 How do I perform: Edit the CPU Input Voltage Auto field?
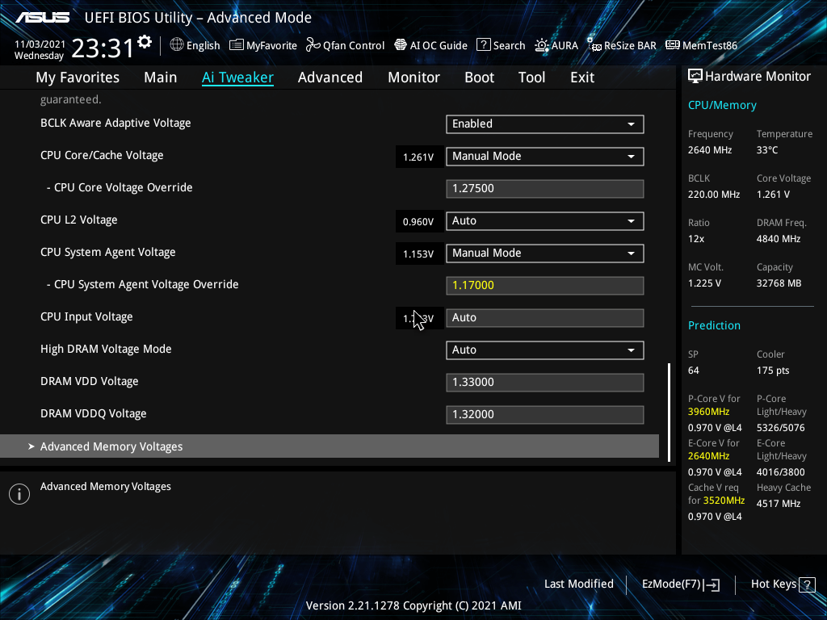545,318
